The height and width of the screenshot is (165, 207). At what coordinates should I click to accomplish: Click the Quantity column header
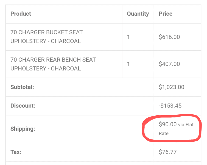(138, 14)
